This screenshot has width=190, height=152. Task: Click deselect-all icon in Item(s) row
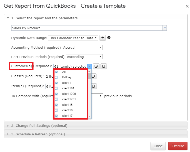coord(94,86)
